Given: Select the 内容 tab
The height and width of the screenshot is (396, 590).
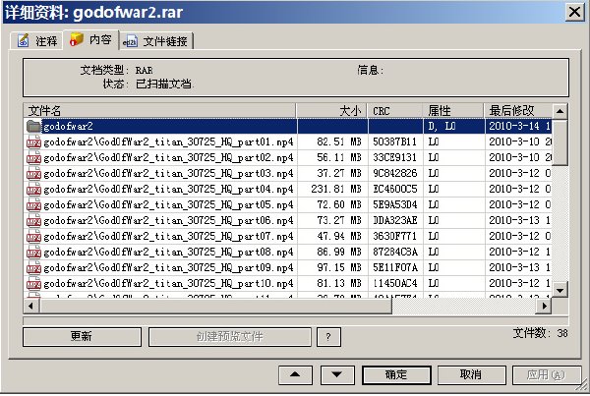Looking at the screenshot, I should click(x=91, y=39).
